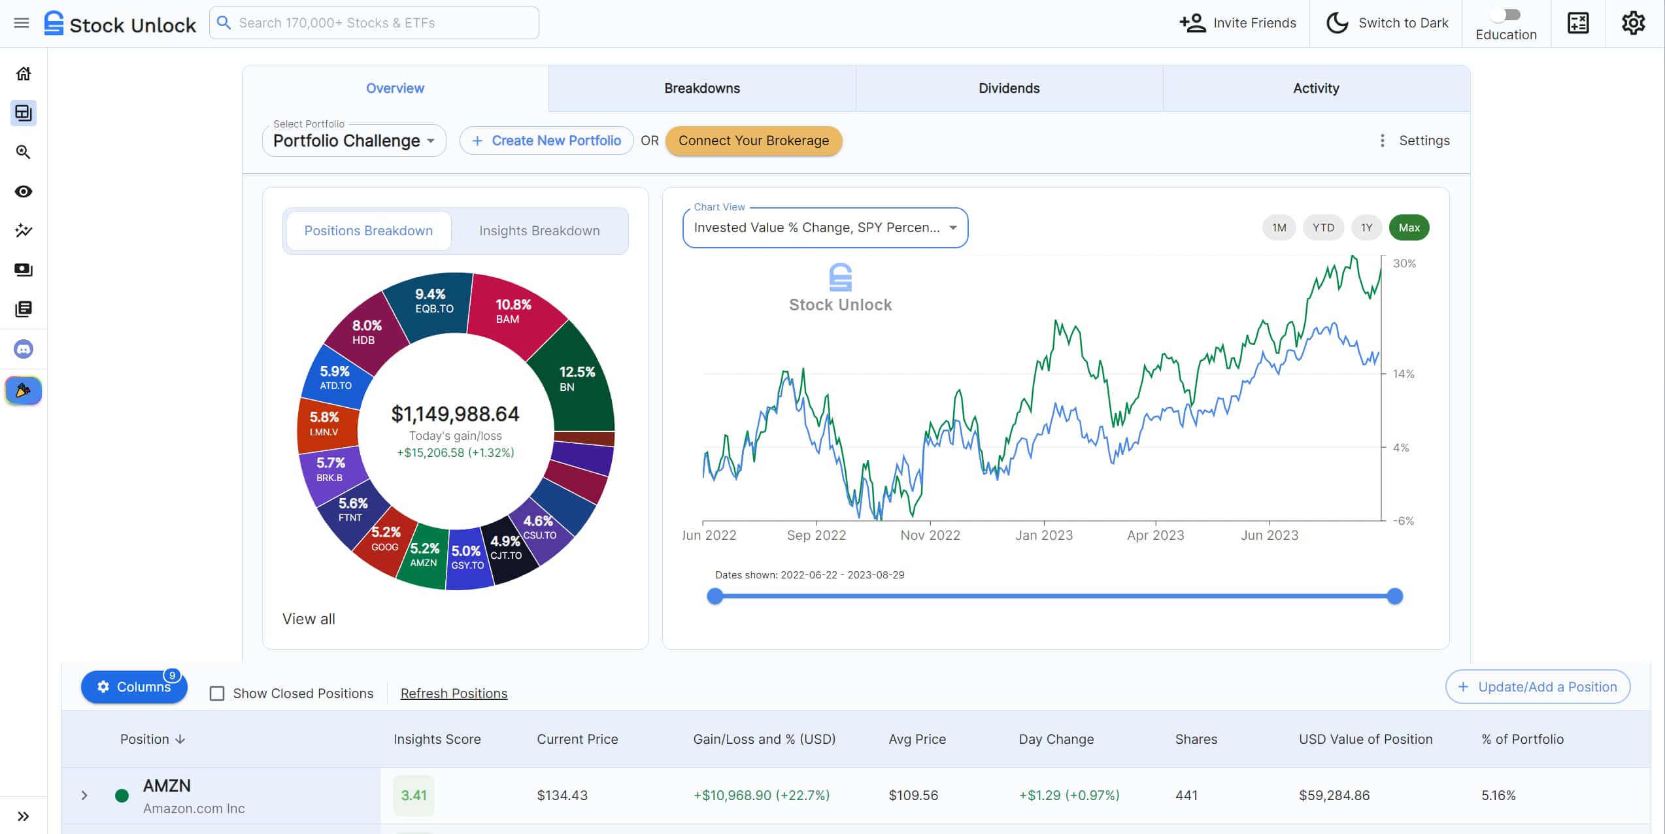Switch to the Breakdowns tab

point(702,88)
